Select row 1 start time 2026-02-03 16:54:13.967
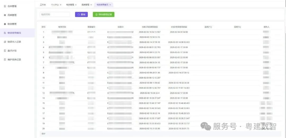286x138 pixels. 150,32
